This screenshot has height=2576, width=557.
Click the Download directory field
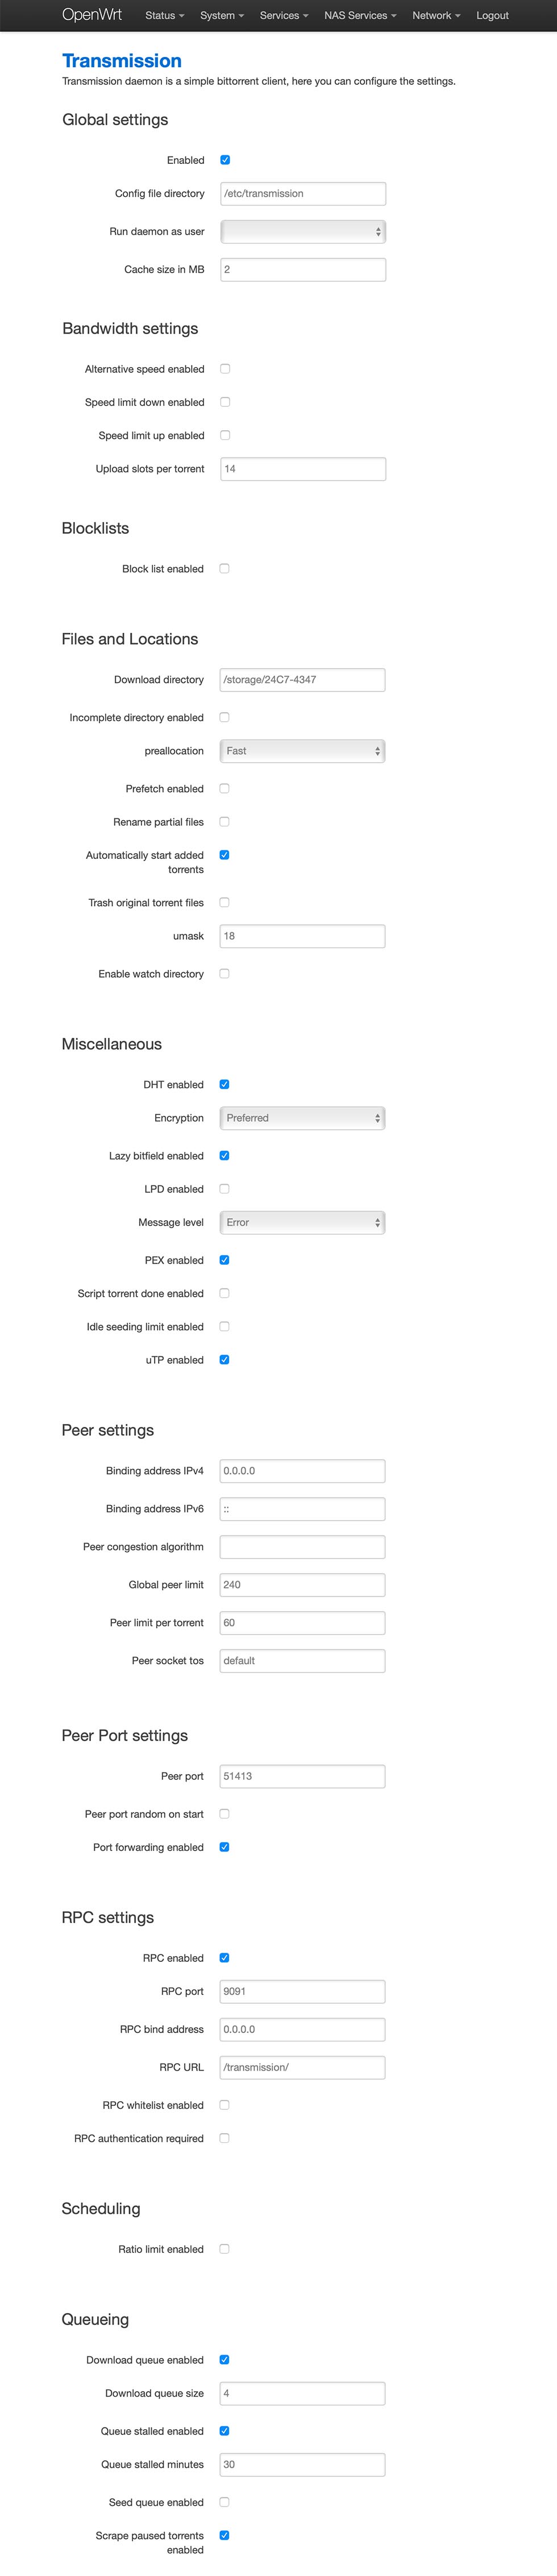[x=302, y=680]
